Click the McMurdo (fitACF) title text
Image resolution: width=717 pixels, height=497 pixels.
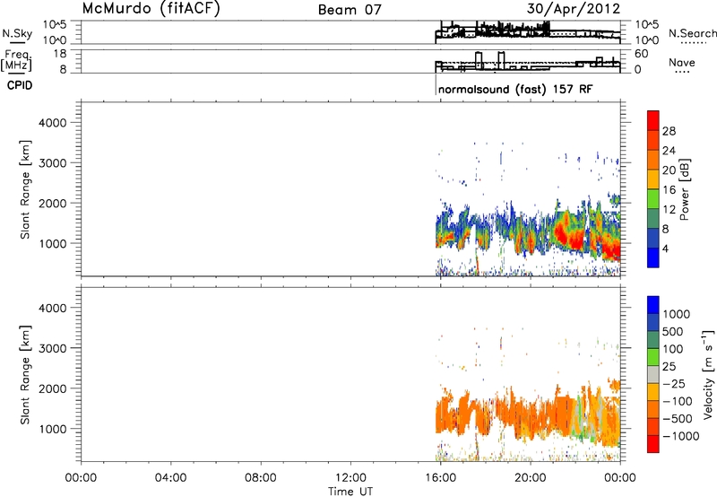coord(151,9)
